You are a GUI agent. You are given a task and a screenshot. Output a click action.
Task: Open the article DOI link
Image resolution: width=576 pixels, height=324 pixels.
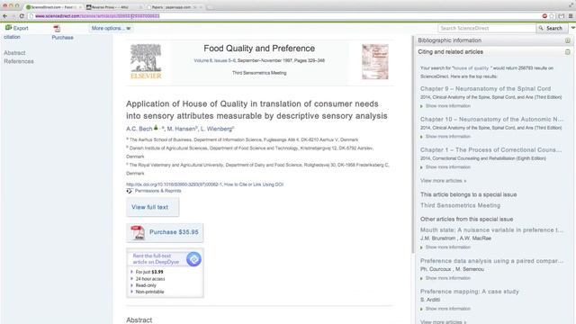(x=174, y=184)
